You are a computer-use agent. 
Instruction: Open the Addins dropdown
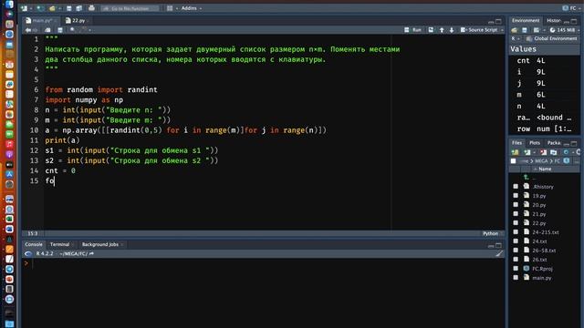[192, 8]
